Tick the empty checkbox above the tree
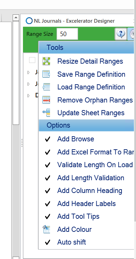Image resolution: width=136 pixels, height=259 pixels. [32, 60]
